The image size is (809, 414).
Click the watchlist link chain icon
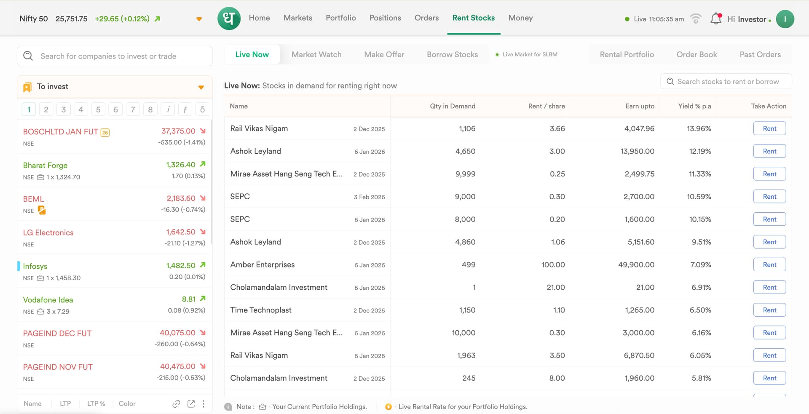click(x=176, y=404)
